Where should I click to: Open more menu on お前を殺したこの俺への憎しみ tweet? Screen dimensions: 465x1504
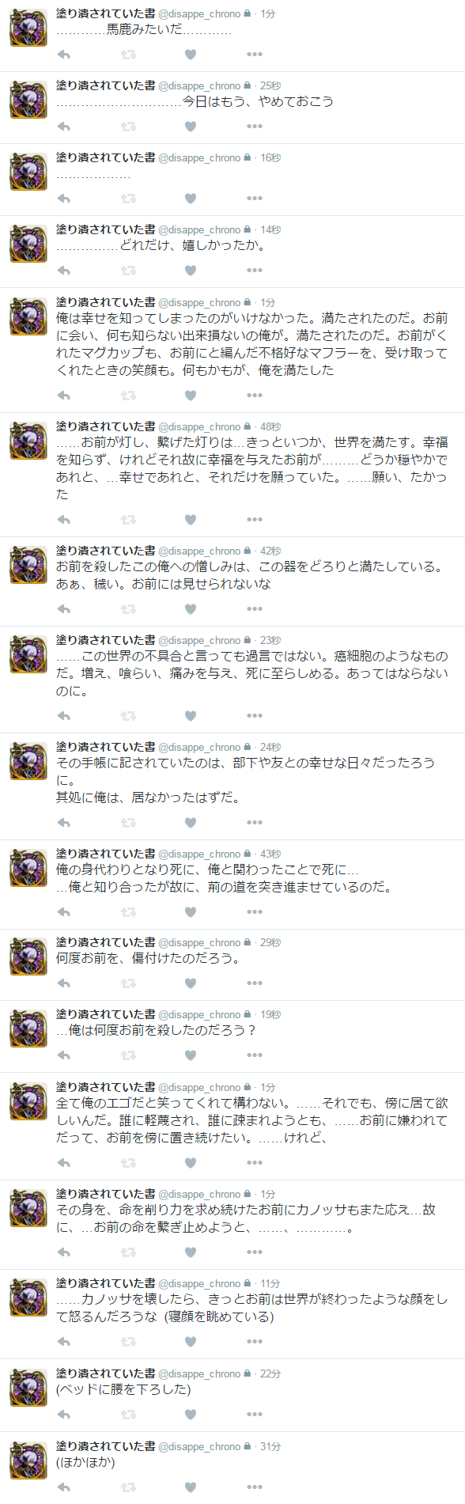pos(254,609)
